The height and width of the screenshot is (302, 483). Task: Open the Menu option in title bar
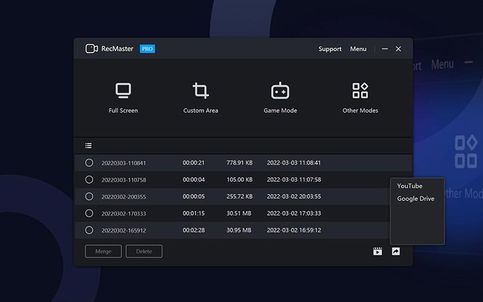coord(358,49)
